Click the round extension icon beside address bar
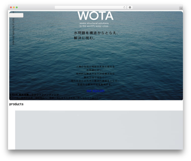The width and height of the screenshot is (191, 161). (x=130, y=8)
